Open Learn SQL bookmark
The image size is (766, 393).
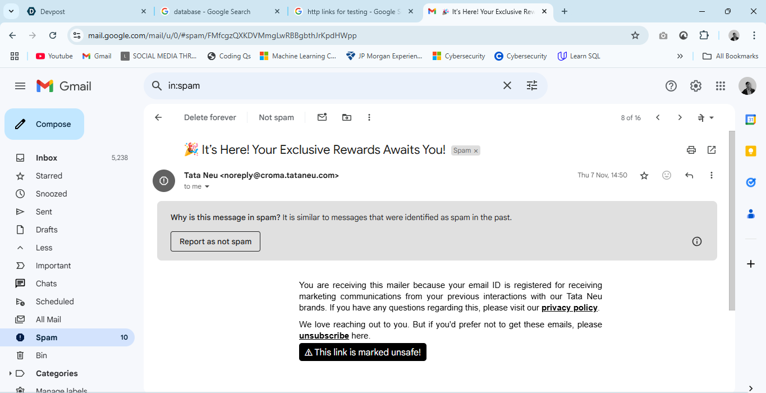pos(579,56)
